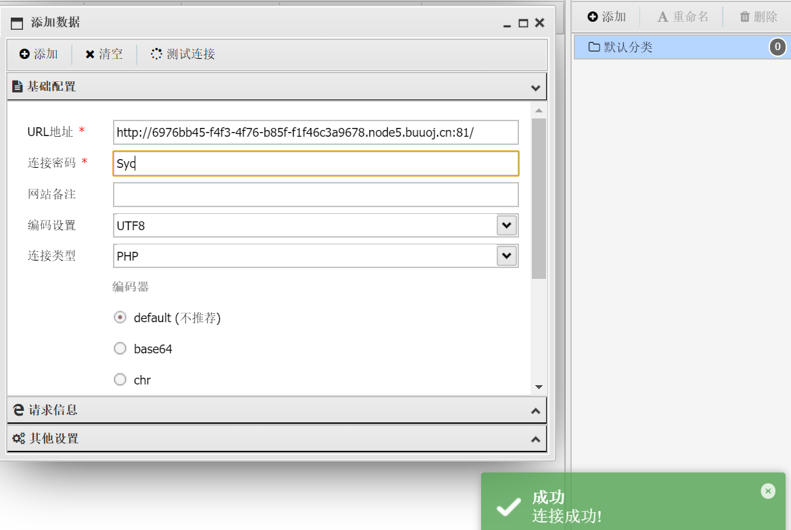Image resolution: width=791 pixels, height=530 pixels.
Task: Focus the URL地址 input field
Action: point(316,132)
